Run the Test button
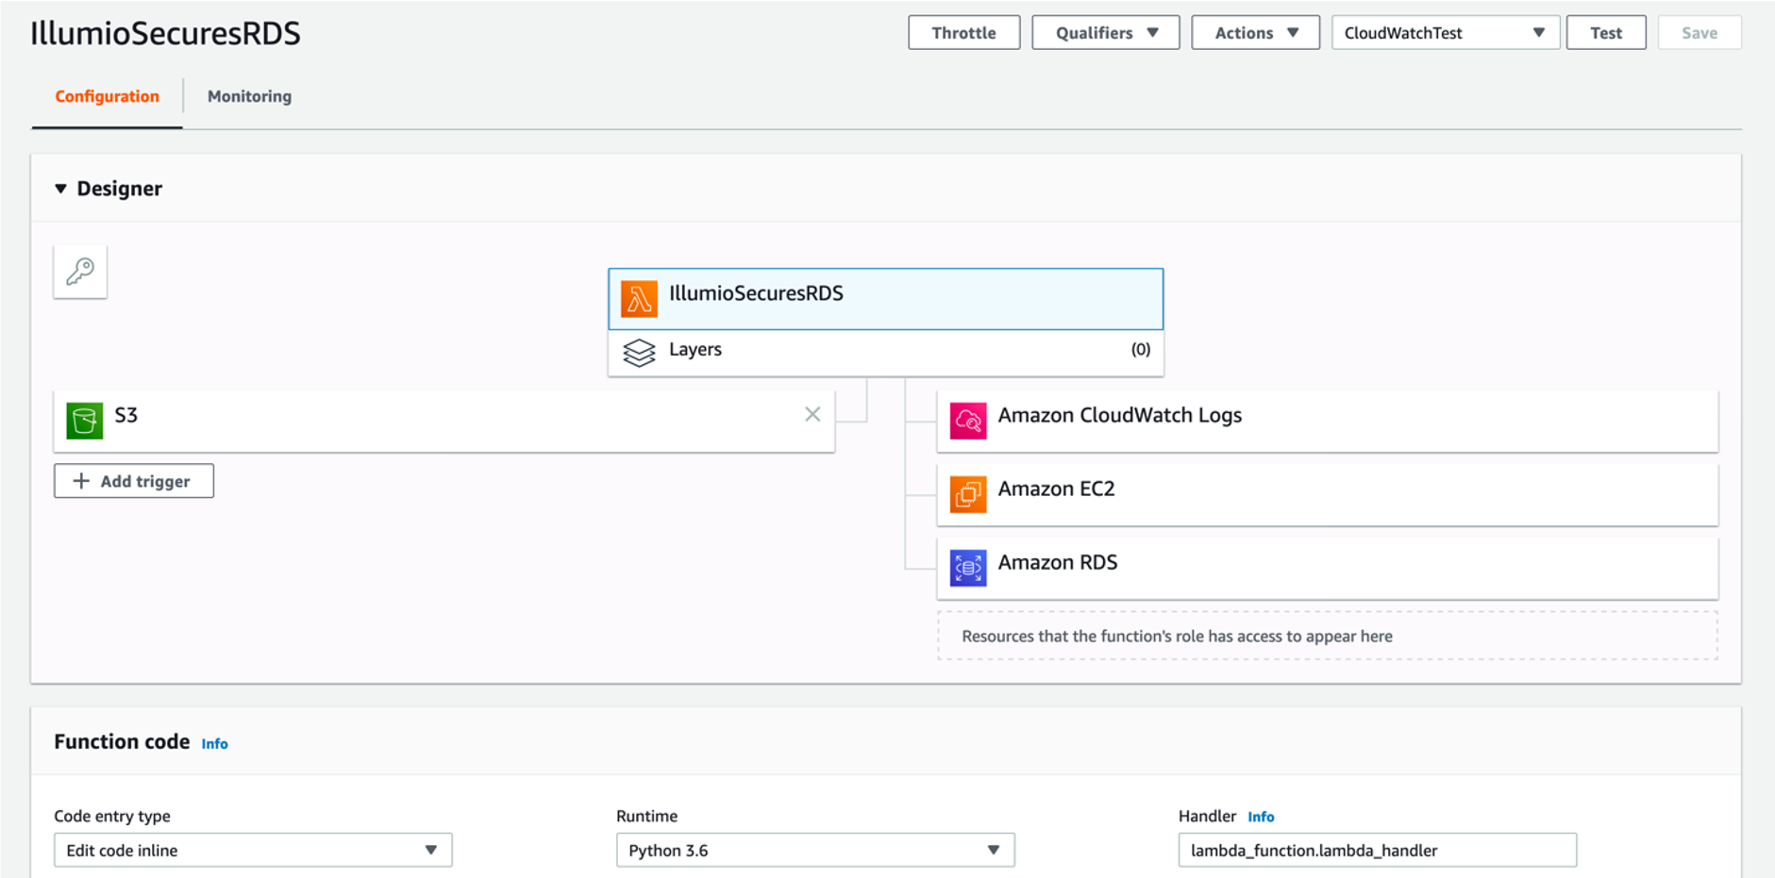 [1605, 32]
